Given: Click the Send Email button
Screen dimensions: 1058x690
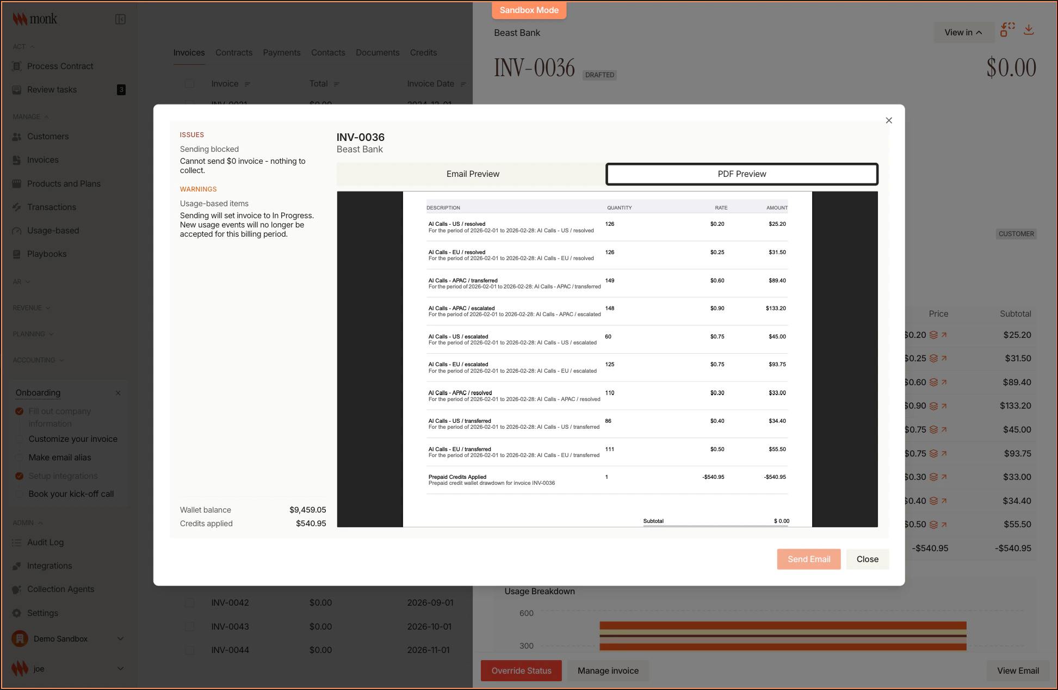Looking at the screenshot, I should click(808, 559).
